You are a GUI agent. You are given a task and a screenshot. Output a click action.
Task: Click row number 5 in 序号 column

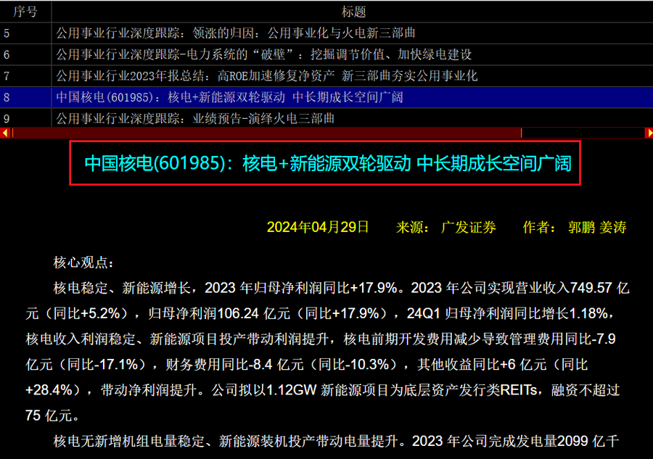pos(7,33)
